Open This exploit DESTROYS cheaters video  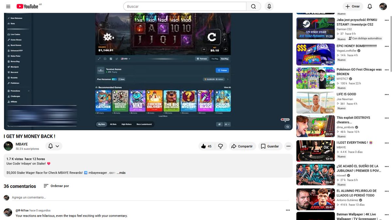coord(353,120)
